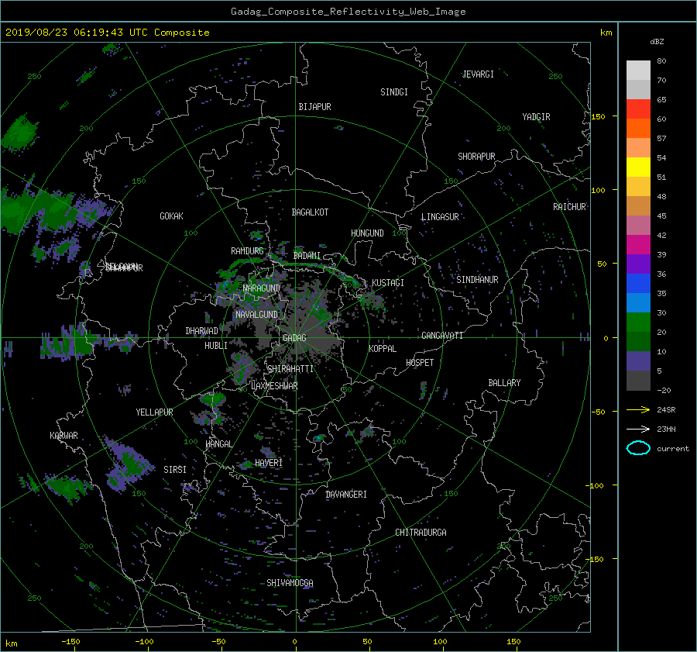Click the SHIRAHATTI city label
697x652 pixels.
290,369
